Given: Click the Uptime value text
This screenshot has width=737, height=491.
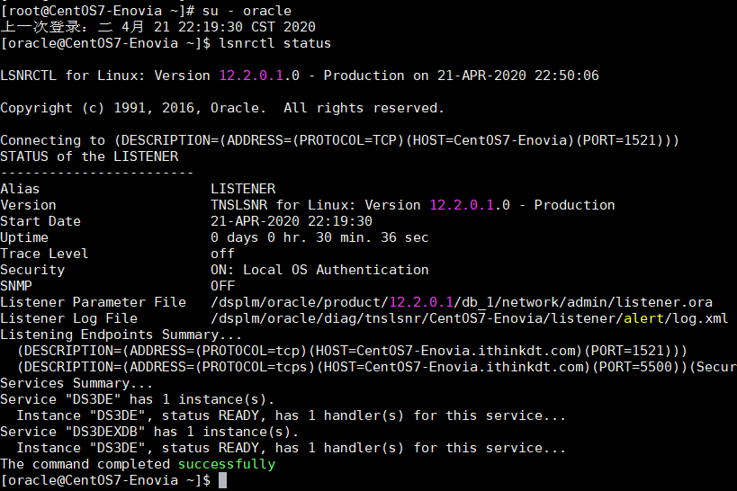Looking at the screenshot, I should click(x=319, y=237).
